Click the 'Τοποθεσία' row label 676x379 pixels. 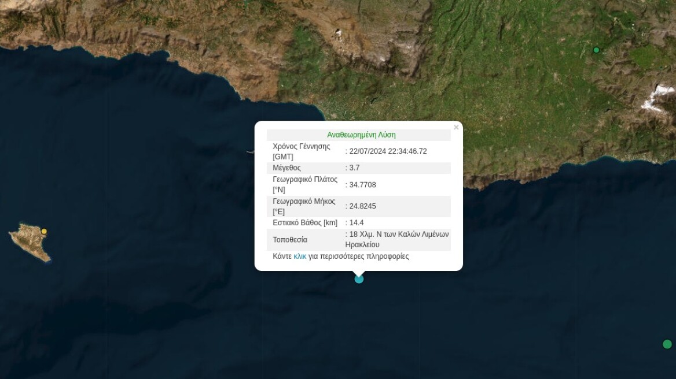[290, 240]
